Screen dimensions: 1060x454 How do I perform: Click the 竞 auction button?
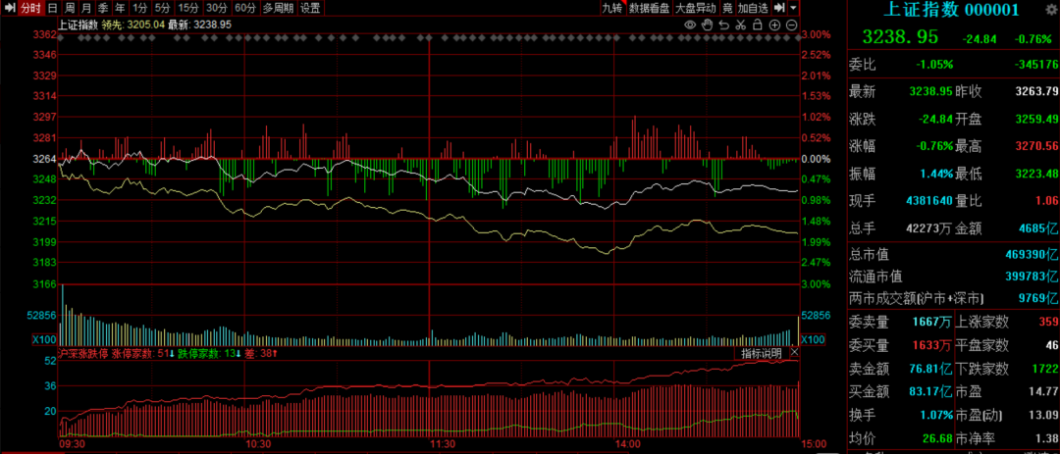tap(727, 8)
